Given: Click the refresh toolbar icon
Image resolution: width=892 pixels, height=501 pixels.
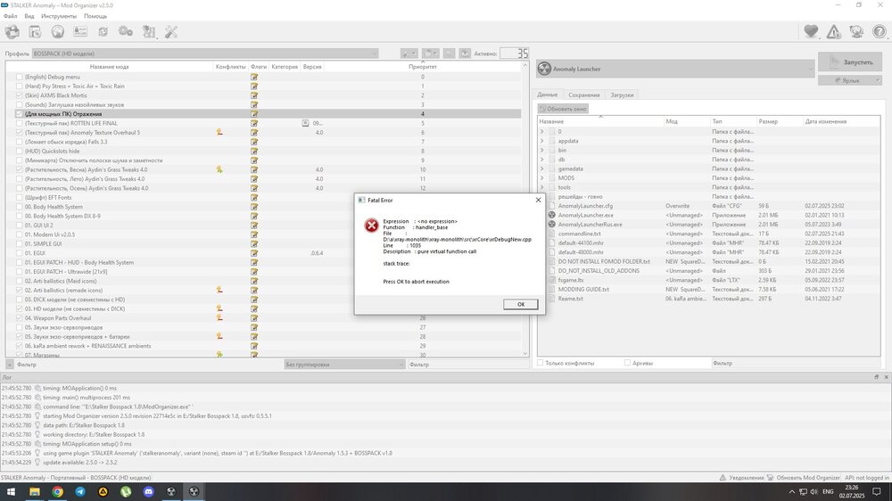Looking at the screenshot, I should tap(103, 32).
